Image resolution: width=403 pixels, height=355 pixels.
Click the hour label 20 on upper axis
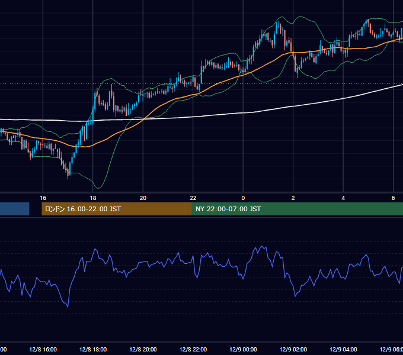[x=143, y=198]
